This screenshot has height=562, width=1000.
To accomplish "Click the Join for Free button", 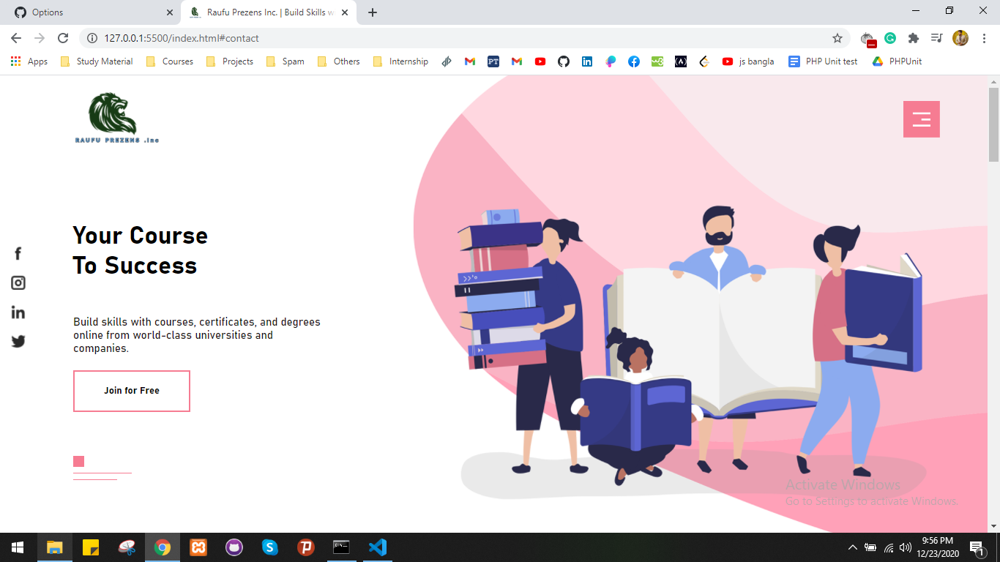I will point(131,391).
